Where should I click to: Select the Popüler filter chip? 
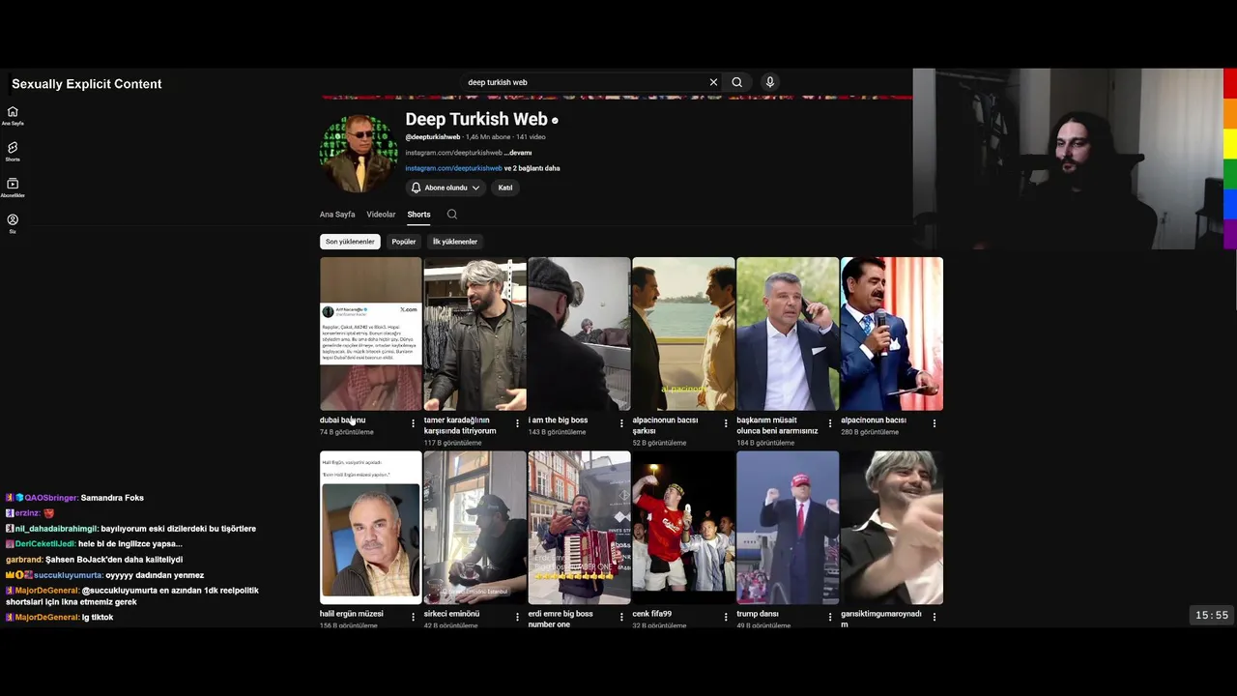[404, 242]
